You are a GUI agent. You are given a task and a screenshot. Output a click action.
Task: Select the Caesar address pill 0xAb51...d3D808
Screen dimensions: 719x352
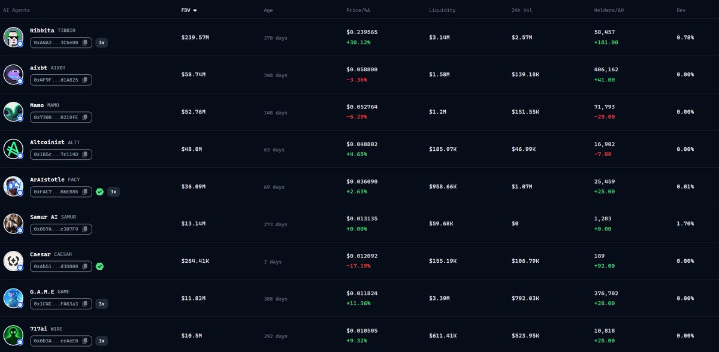56,266
